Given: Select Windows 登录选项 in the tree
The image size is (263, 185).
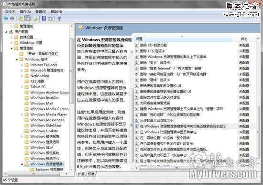Looking at the screenshot, I should tap(44, 142).
